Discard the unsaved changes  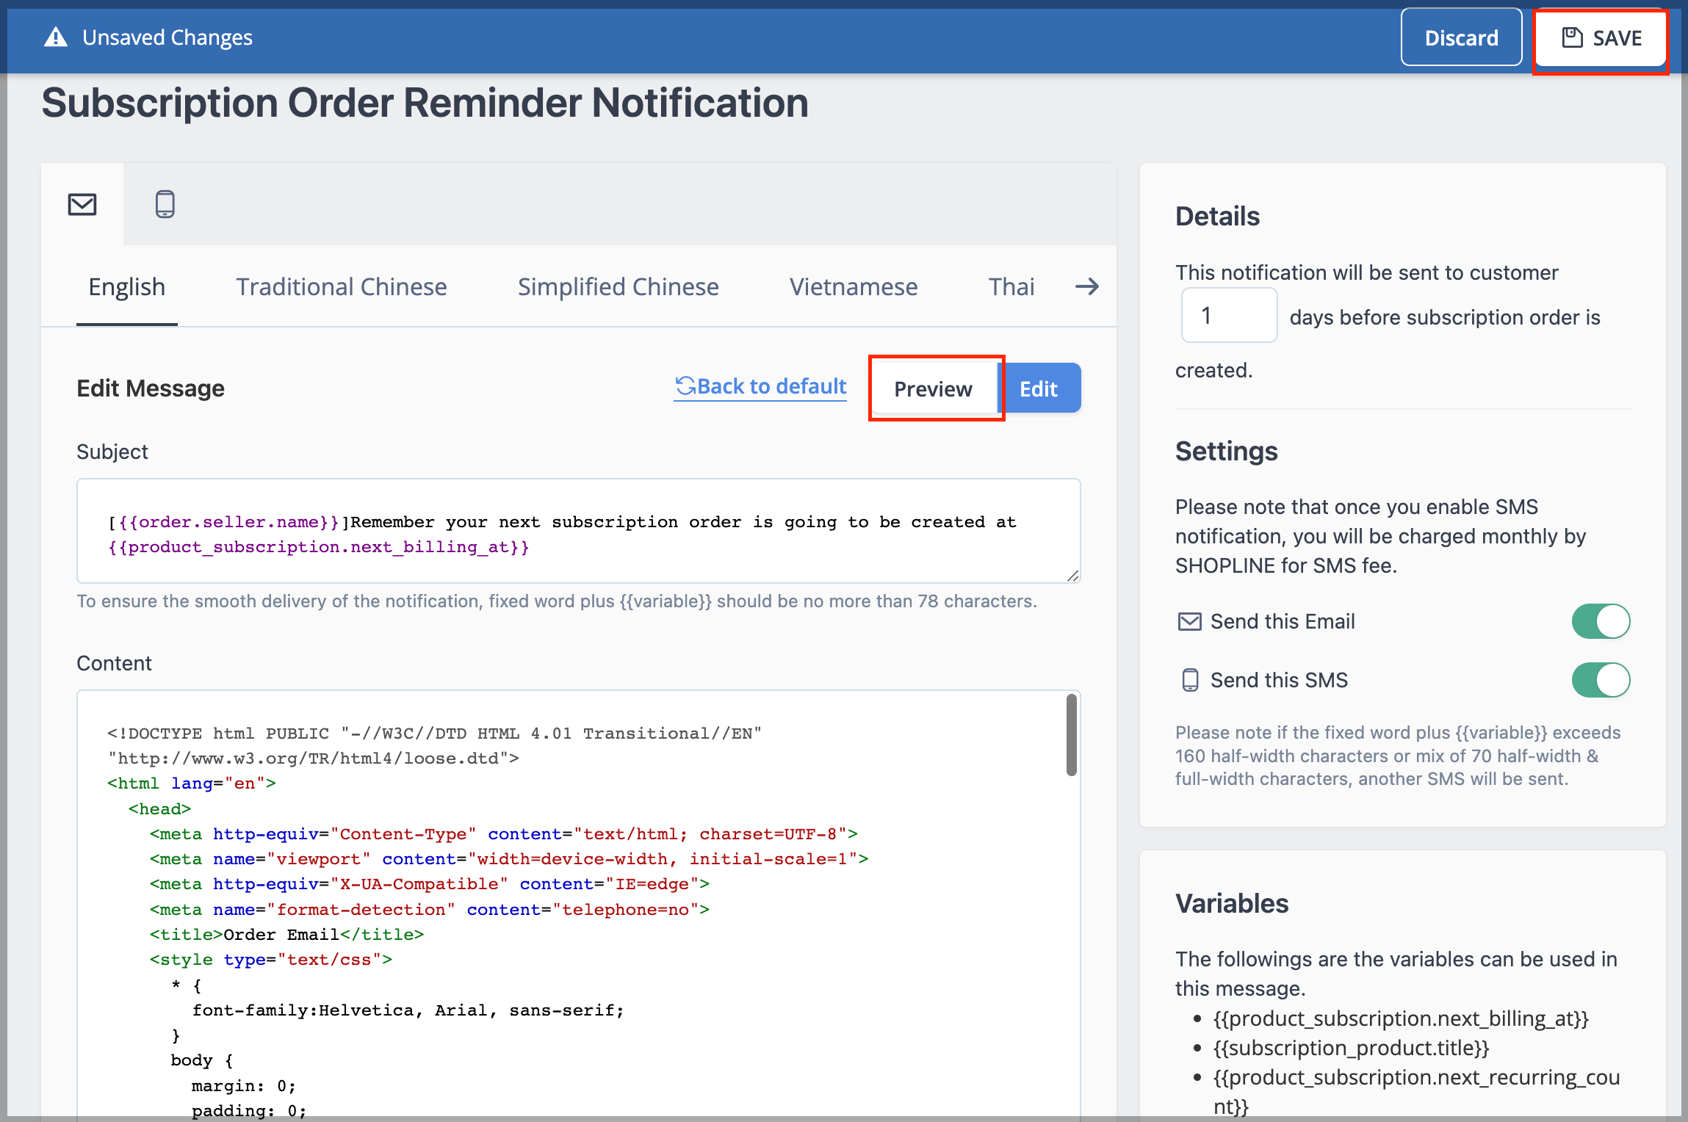(1462, 37)
